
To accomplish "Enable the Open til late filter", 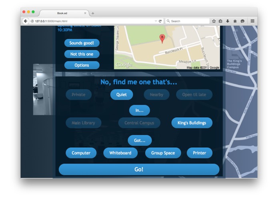I will [194, 95].
